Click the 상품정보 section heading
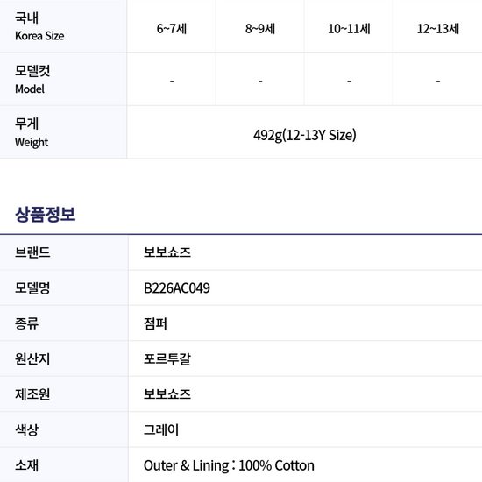This screenshot has height=482, width=482. [46, 214]
